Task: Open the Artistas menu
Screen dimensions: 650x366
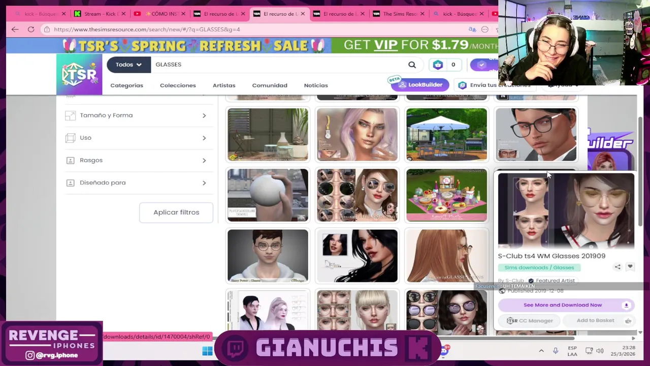Action: click(224, 85)
